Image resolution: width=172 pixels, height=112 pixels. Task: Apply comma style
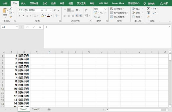click(x=105, y=13)
